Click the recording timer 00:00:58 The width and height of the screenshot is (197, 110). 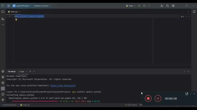(171, 98)
